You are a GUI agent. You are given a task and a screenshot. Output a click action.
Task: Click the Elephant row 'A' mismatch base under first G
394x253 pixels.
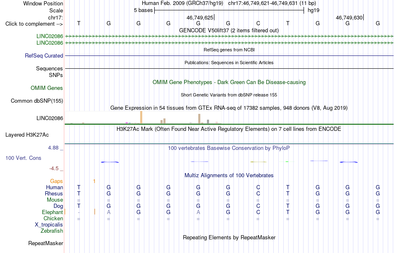coord(109,212)
